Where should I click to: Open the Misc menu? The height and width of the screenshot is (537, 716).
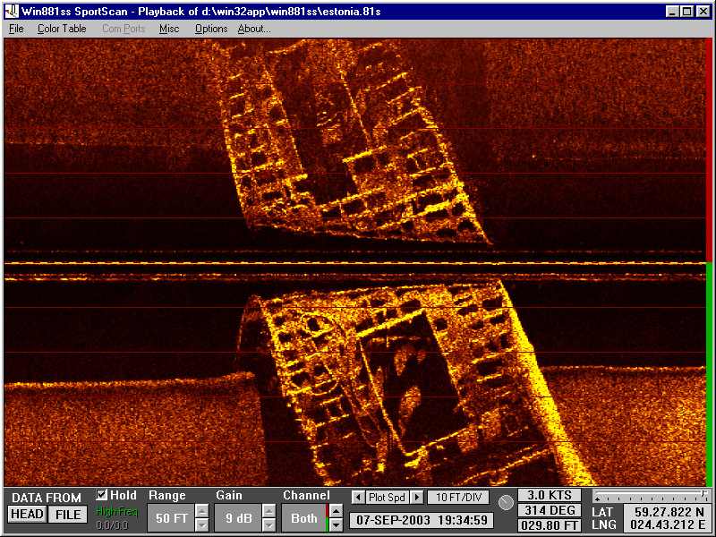pyautogui.click(x=168, y=29)
